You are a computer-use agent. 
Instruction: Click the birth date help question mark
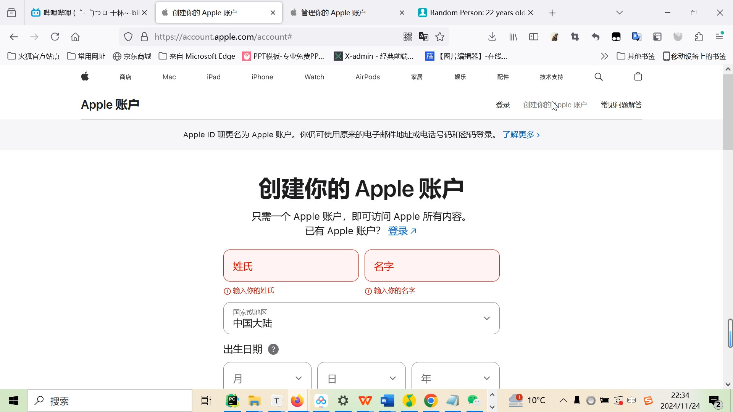(273, 349)
